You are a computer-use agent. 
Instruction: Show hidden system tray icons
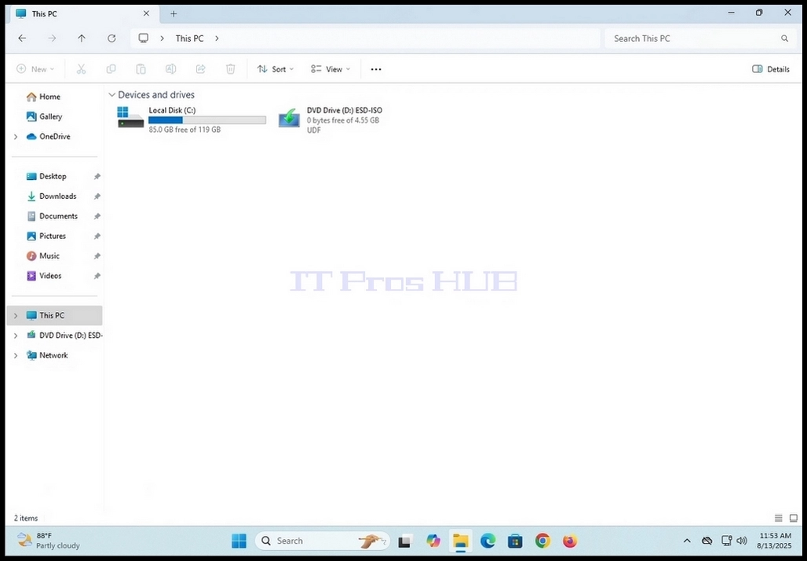(687, 541)
